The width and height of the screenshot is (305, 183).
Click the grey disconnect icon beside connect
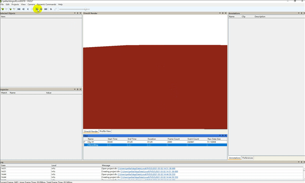click(x=6, y=9)
